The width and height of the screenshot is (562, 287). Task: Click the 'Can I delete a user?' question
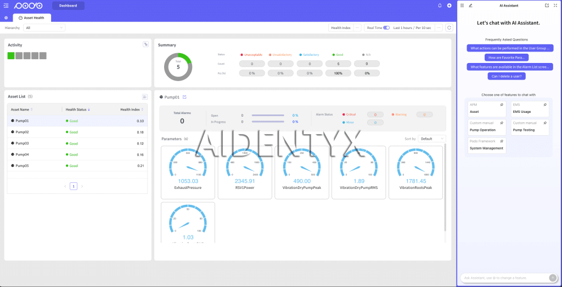508,76
